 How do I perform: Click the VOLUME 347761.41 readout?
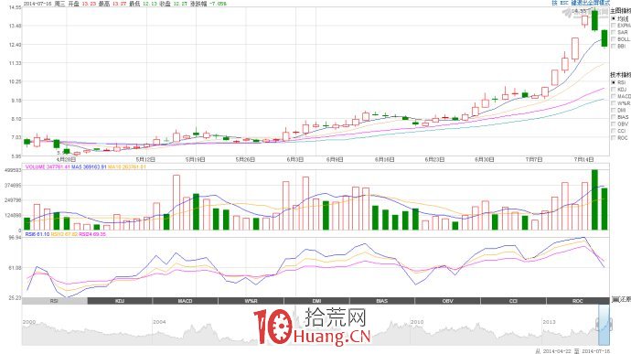48,166
